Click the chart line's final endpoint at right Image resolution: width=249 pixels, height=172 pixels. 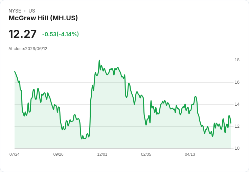pos(231,123)
